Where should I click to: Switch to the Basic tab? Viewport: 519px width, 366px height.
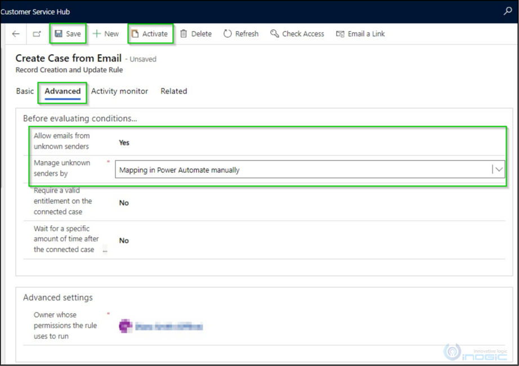(x=25, y=91)
